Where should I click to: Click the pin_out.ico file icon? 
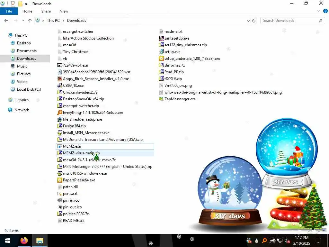pos(59,207)
